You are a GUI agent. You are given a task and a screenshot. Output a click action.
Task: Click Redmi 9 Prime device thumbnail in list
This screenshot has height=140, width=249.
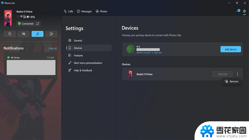coord(130,74)
